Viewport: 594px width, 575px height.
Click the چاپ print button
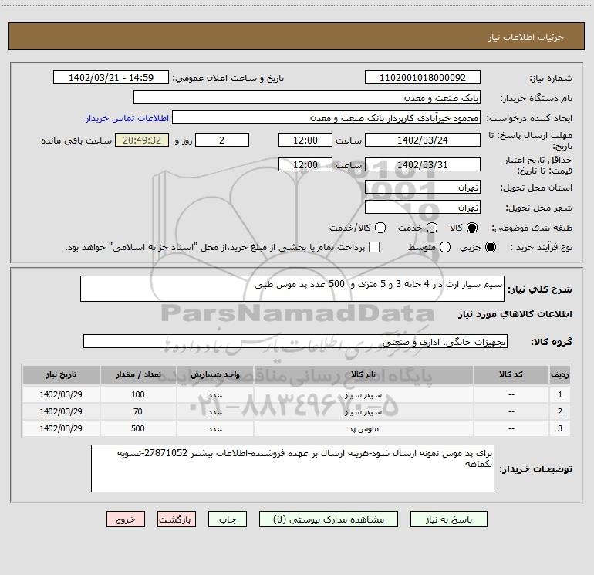click(x=228, y=519)
